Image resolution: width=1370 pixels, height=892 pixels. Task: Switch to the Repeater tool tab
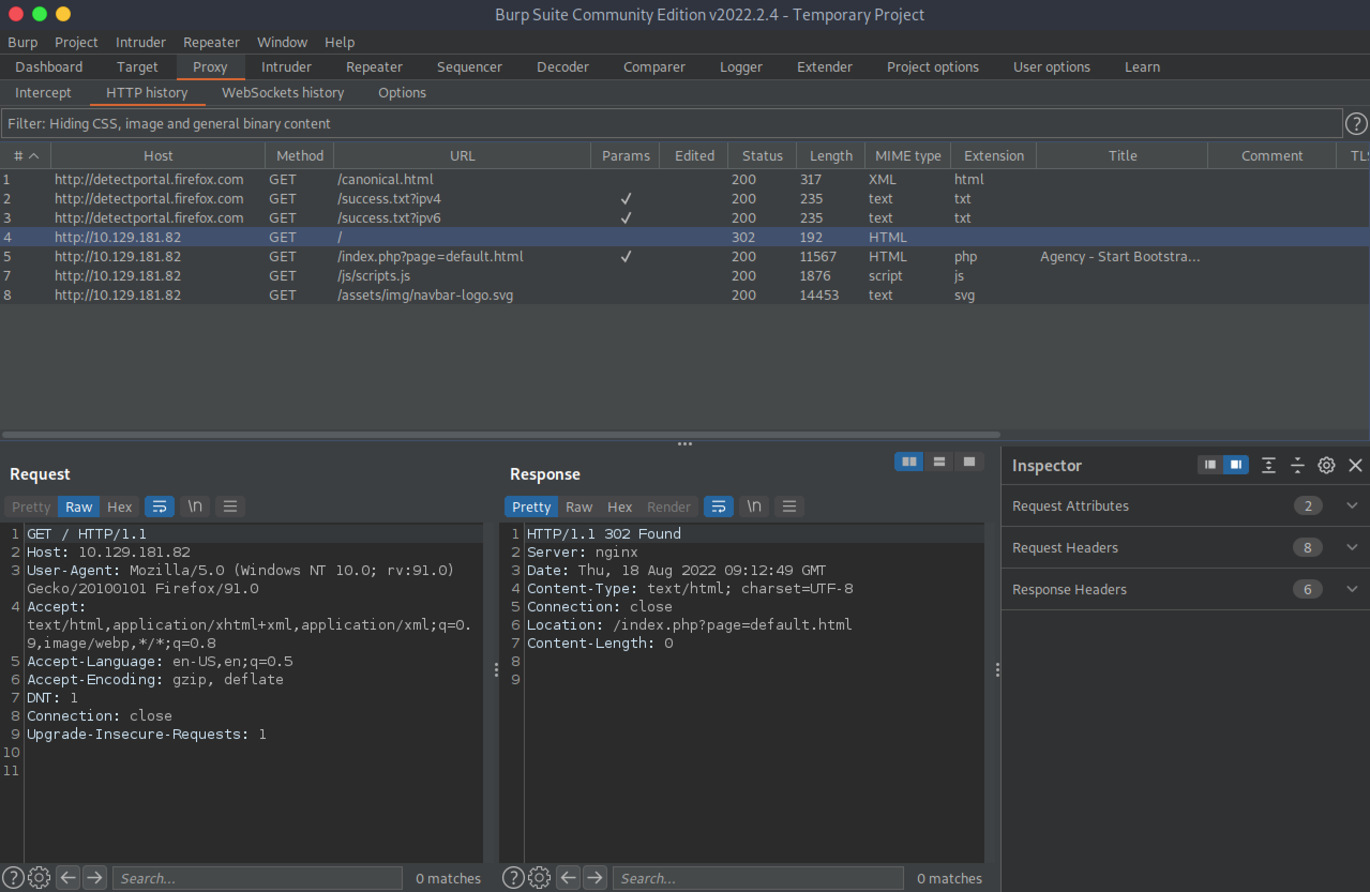[x=374, y=67]
